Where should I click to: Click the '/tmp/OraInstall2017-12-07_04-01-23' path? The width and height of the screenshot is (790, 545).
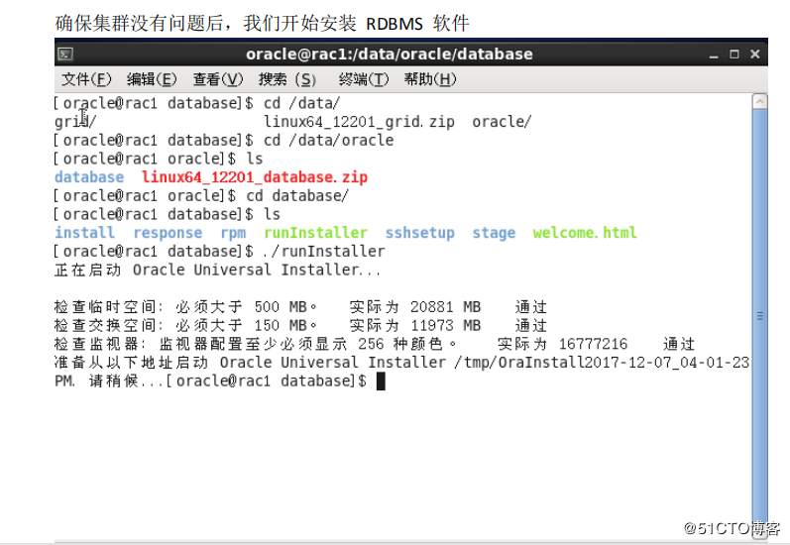click(602, 363)
